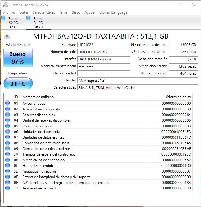The width and height of the screenshot is (201, 207).
Task: Click status orb for Umbral de reservas disponibles
Action: pyautogui.click(x=7, y=120)
